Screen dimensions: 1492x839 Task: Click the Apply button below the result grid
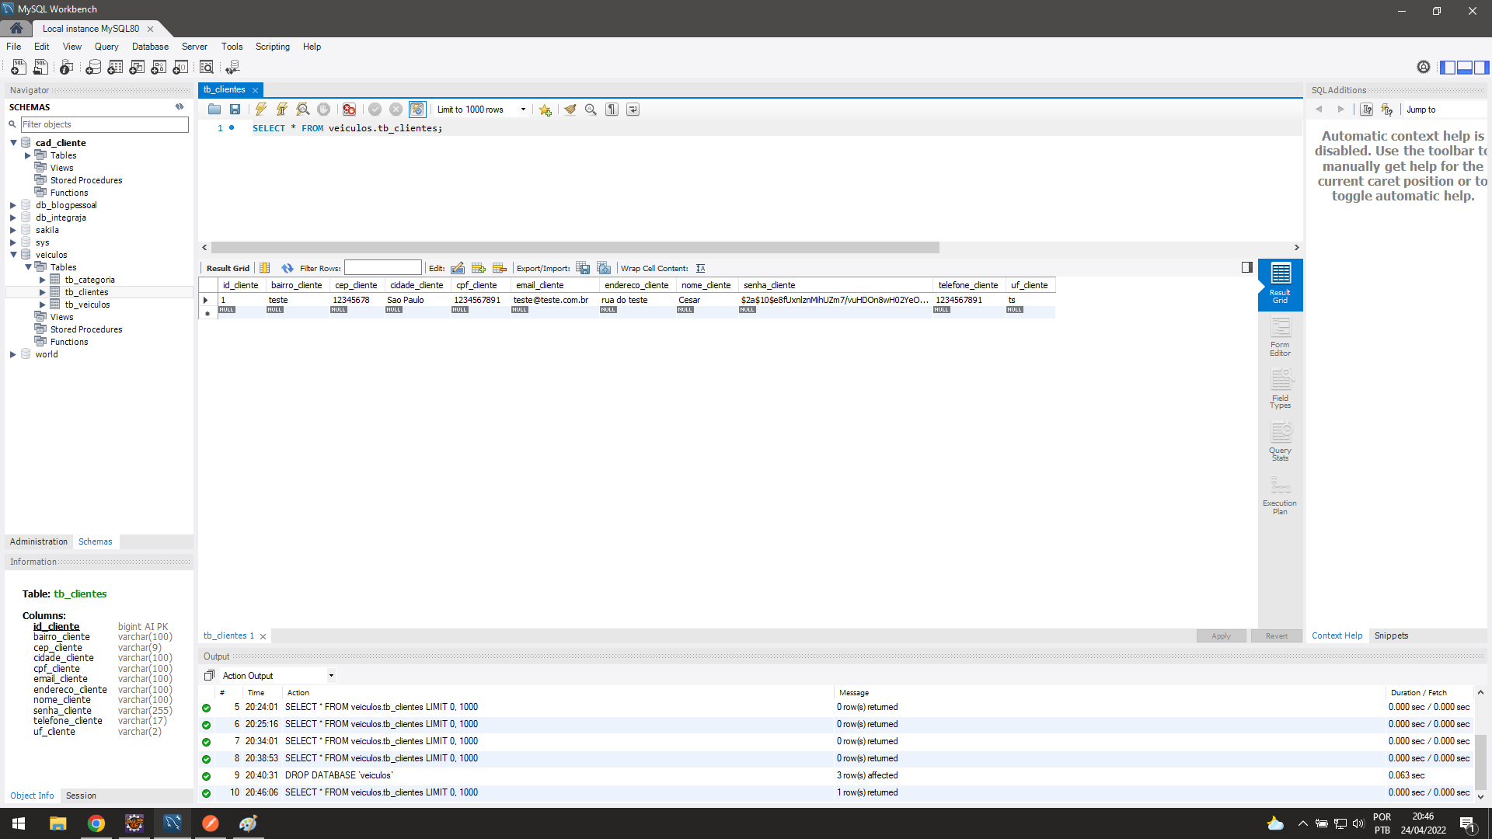click(x=1221, y=635)
